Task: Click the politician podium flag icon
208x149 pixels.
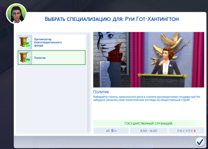Action: [25, 58]
